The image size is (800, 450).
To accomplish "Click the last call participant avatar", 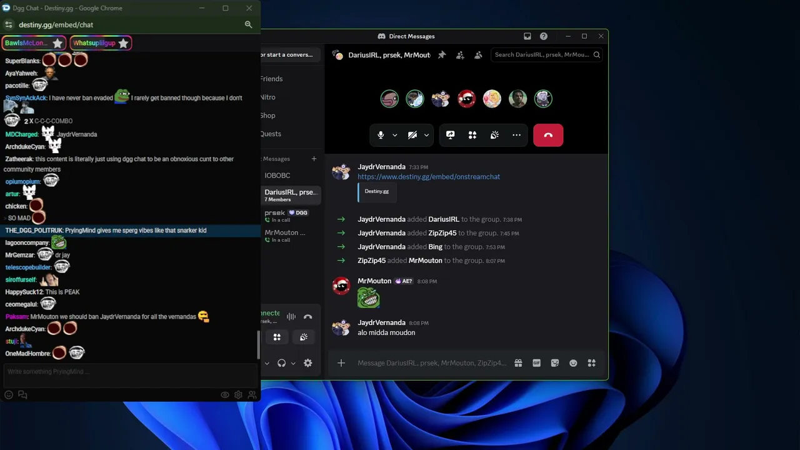I will pyautogui.click(x=543, y=99).
